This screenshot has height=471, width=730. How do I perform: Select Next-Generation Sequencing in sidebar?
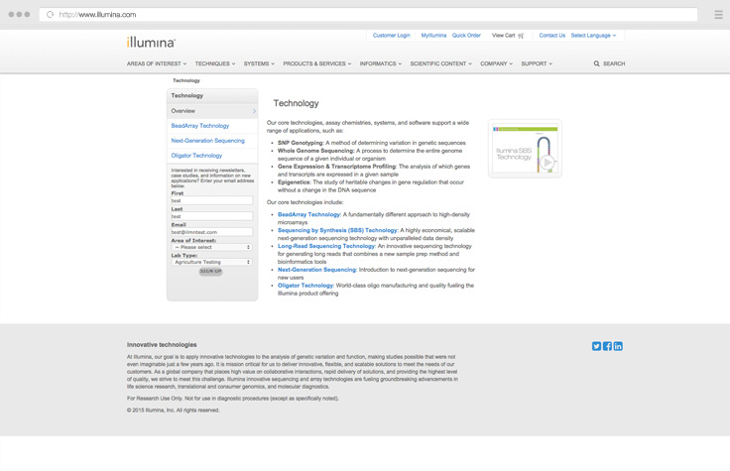coord(207,141)
